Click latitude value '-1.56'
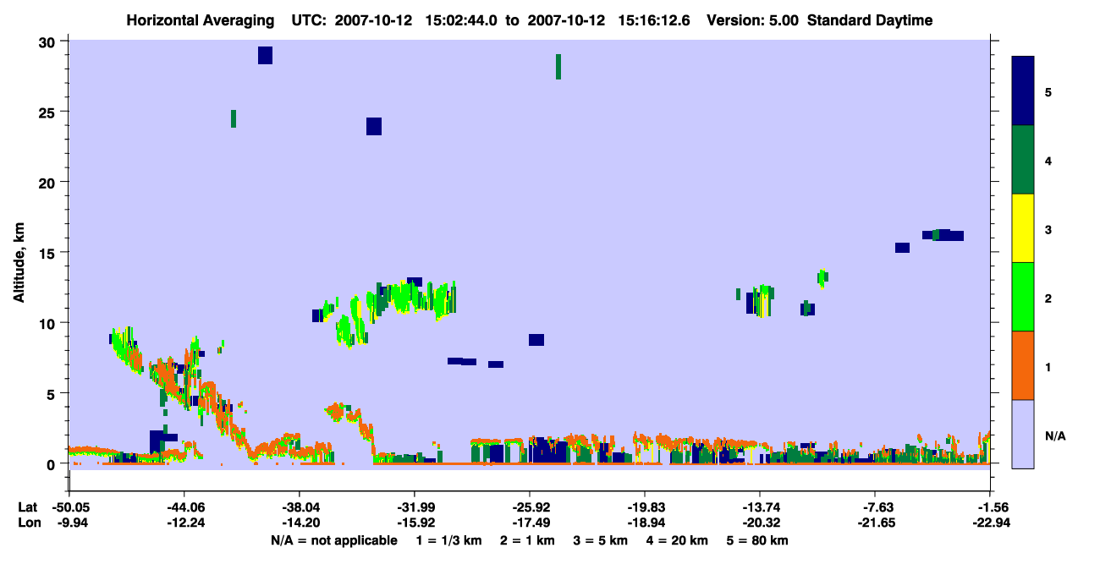This screenshot has height=564, width=1100. click(x=993, y=507)
